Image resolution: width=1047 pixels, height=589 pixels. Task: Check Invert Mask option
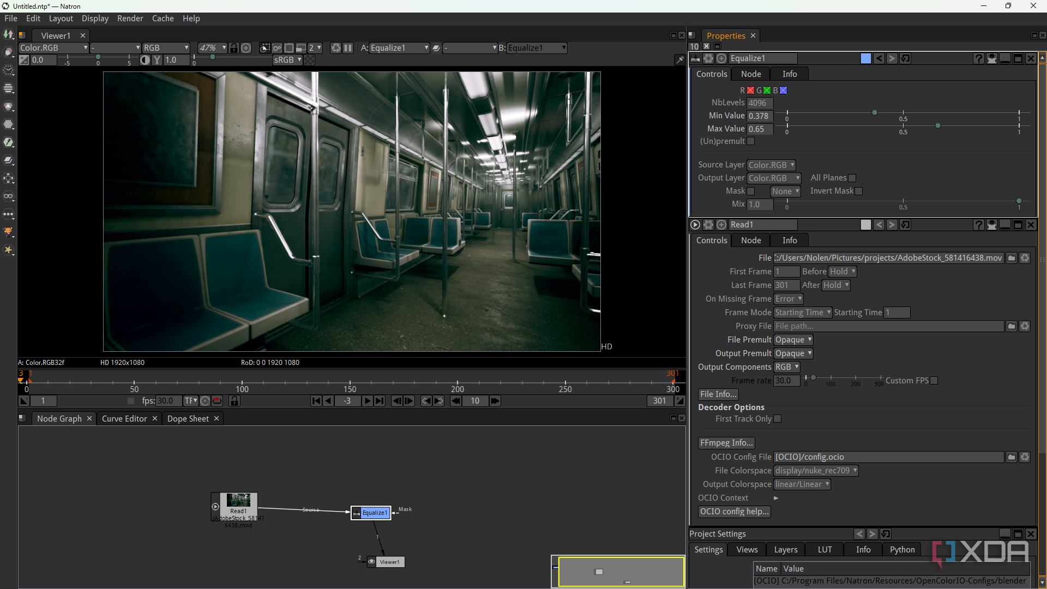(859, 191)
